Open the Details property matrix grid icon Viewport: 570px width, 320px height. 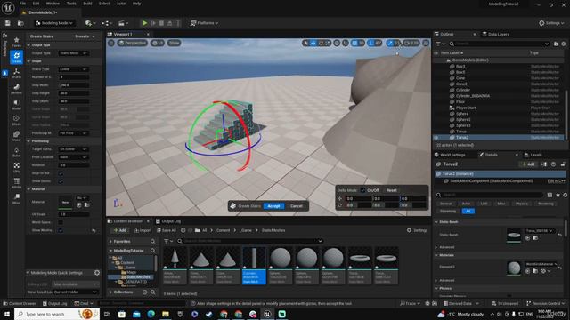(550, 195)
